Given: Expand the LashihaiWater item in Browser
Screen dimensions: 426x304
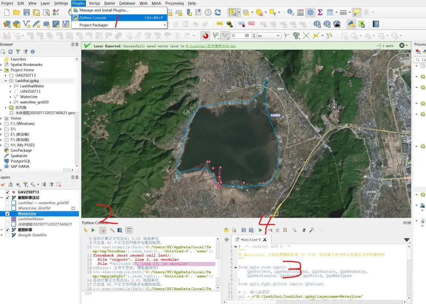Looking at the screenshot, I should tap(11, 86).
